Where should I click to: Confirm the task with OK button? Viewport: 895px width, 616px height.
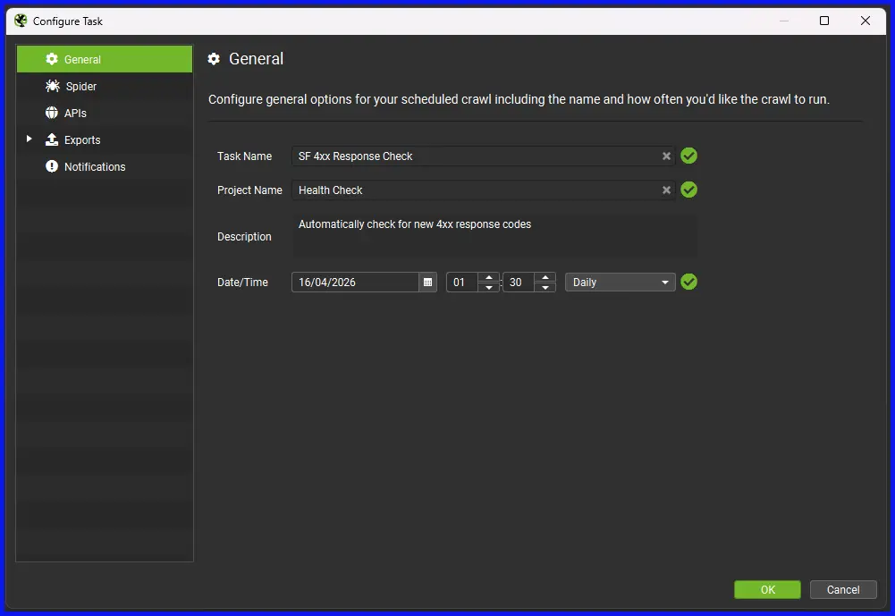pyautogui.click(x=767, y=589)
